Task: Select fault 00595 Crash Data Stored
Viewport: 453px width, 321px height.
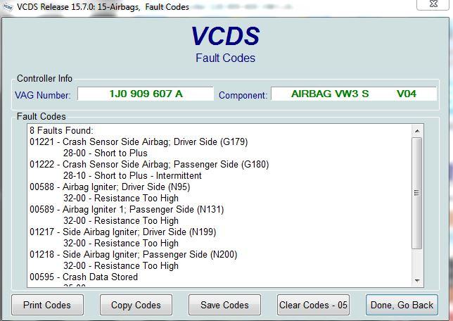Action: tap(84, 277)
